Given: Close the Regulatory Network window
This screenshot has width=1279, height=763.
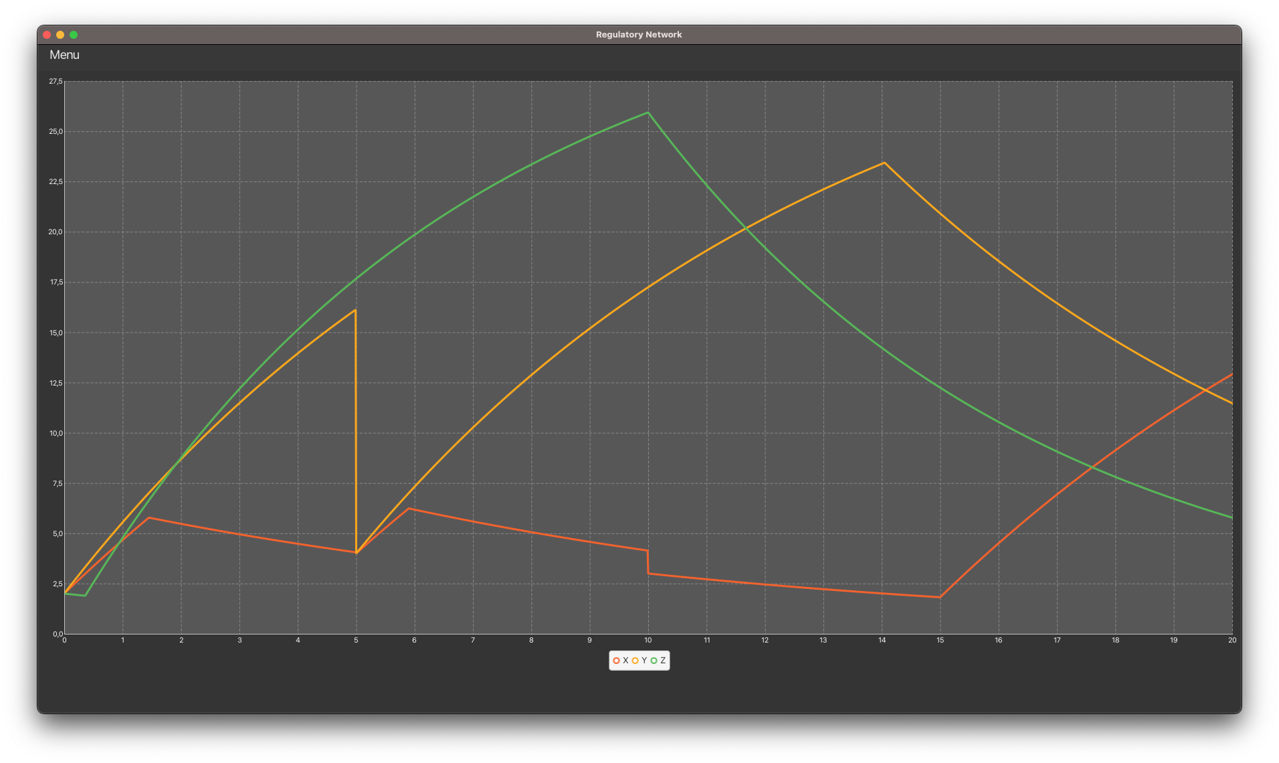Looking at the screenshot, I should (x=47, y=35).
